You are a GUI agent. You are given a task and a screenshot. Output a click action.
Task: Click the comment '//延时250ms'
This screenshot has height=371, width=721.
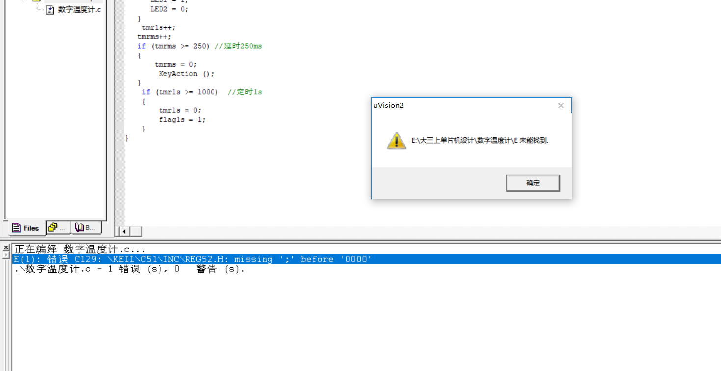pos(239,46)
